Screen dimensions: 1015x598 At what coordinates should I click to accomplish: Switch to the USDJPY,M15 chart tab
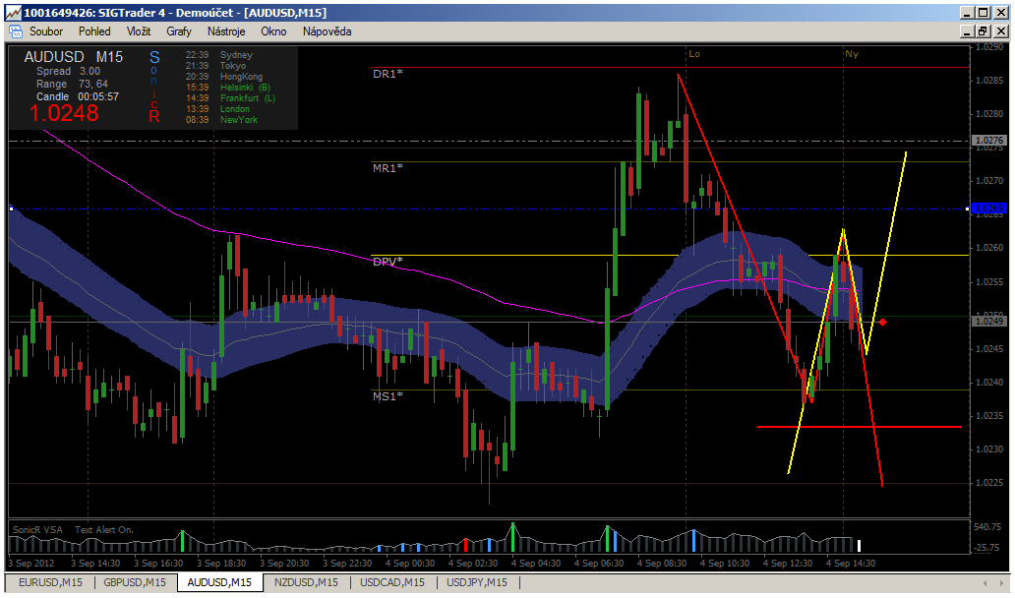[476, 582]
